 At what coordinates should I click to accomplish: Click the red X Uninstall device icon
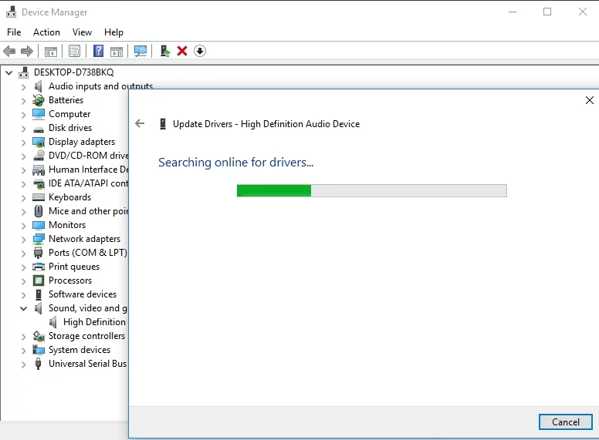182,51
